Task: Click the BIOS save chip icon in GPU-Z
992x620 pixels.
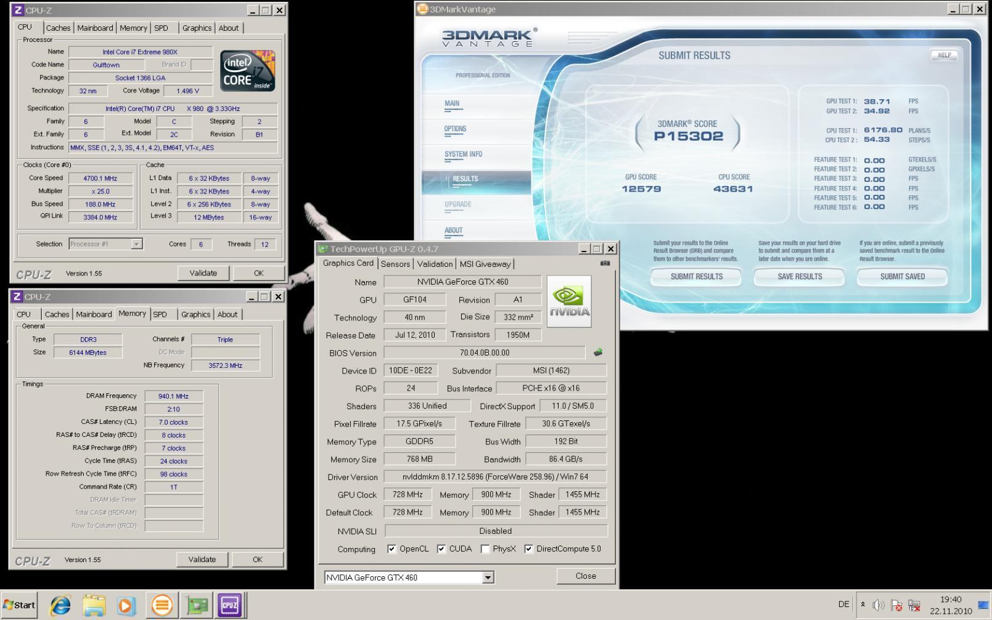Action: pyautogui.click(x=597, y=353)
